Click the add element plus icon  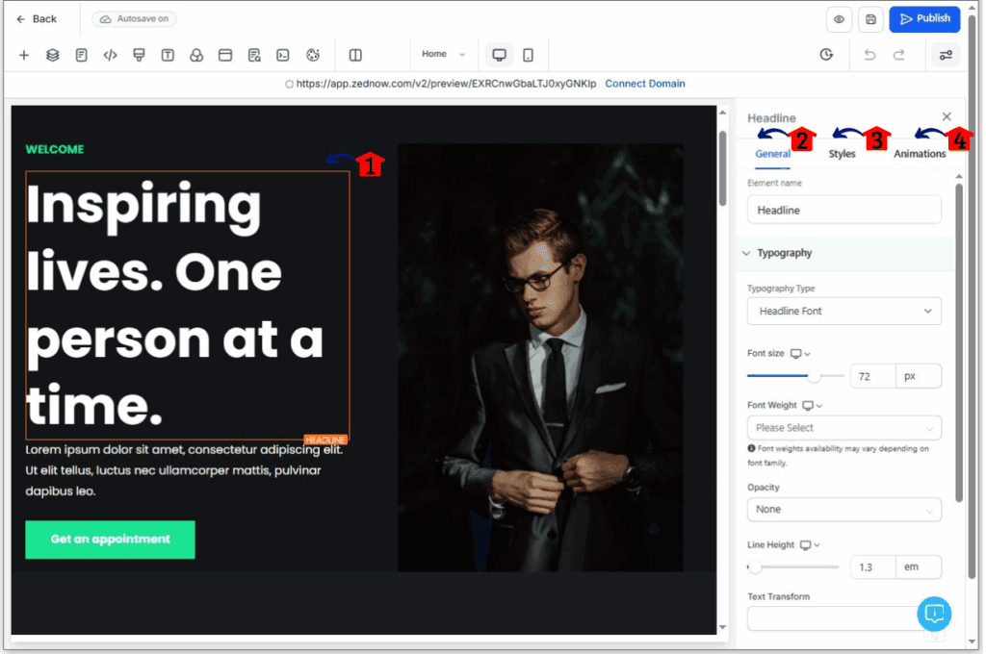point(23,55)
